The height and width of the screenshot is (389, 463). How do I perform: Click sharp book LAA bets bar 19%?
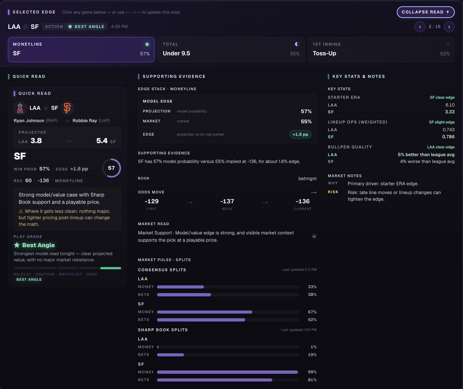coord(228,355)
